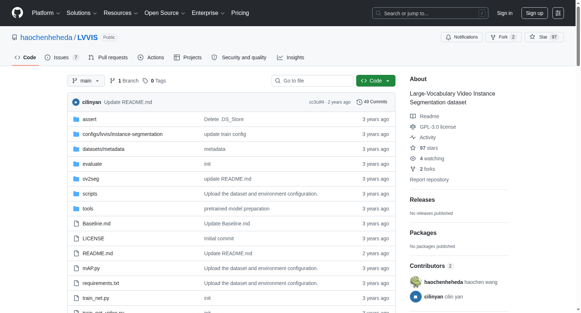
Task: Click the folder icon for ov2seg
Action: click(76, 179)
